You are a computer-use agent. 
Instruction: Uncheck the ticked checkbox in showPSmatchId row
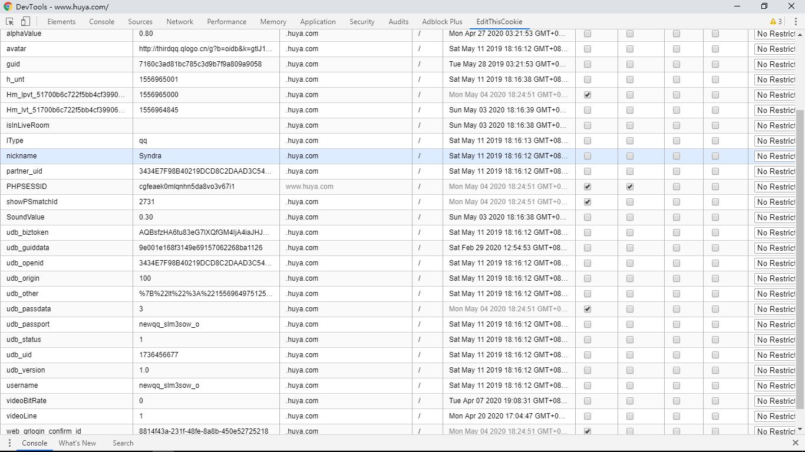pyautogui.click(x=587, y=202)
